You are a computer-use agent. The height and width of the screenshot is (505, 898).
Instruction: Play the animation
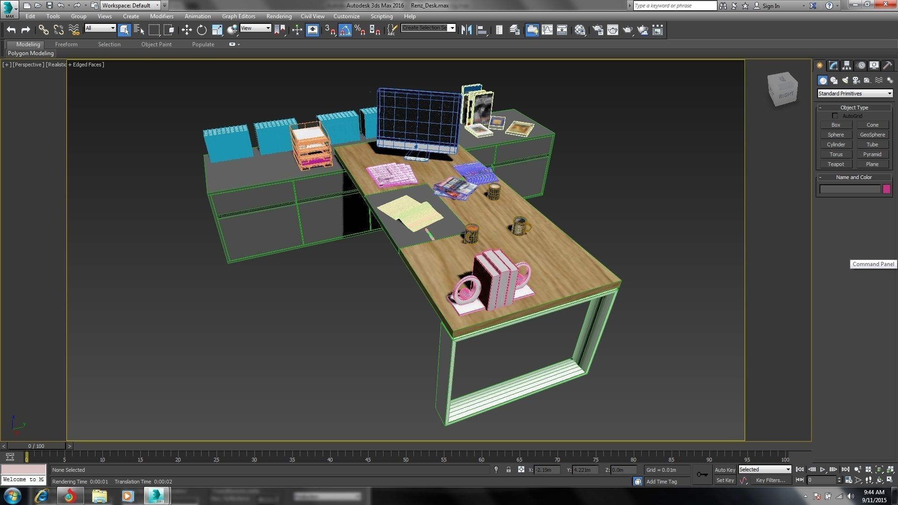point(822,469)
